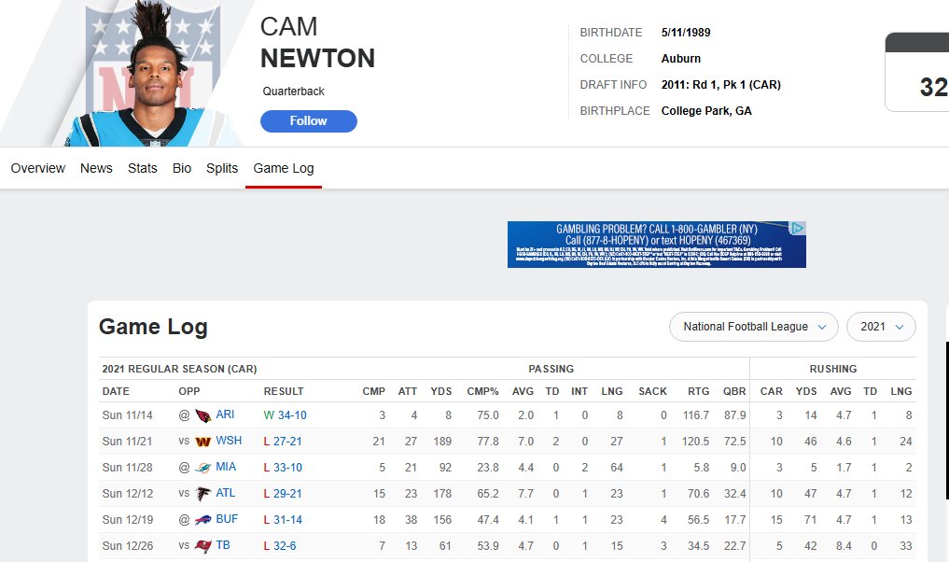Click the '2011: Rd 1, Pk 1 (CAR)' text
This screenshot has width=949, height=562.
click(x=720, y=85)
